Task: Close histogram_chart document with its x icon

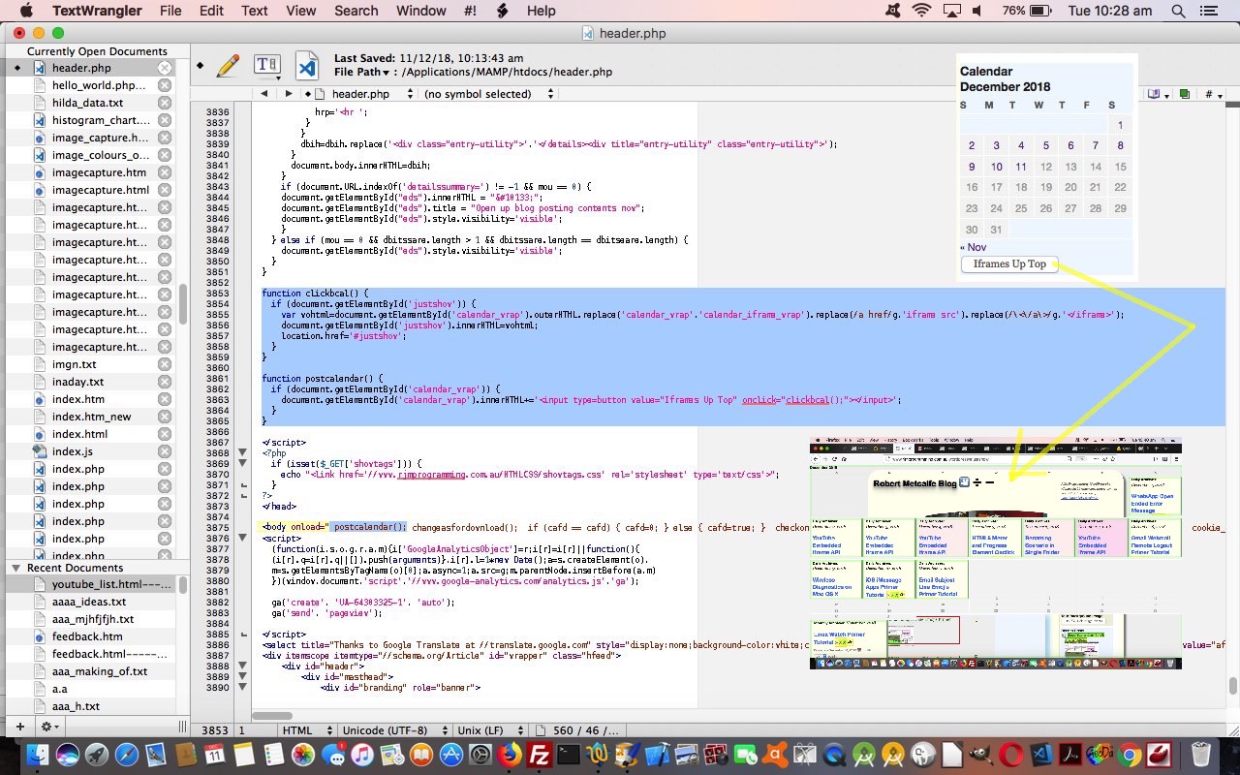Action: coord(165,120)
